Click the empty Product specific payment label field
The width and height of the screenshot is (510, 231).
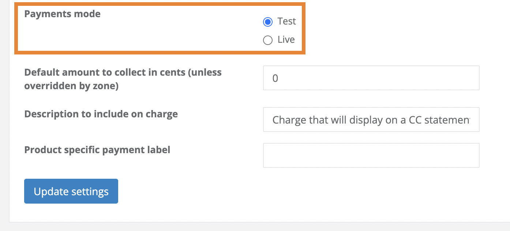[x=371, y=155]
